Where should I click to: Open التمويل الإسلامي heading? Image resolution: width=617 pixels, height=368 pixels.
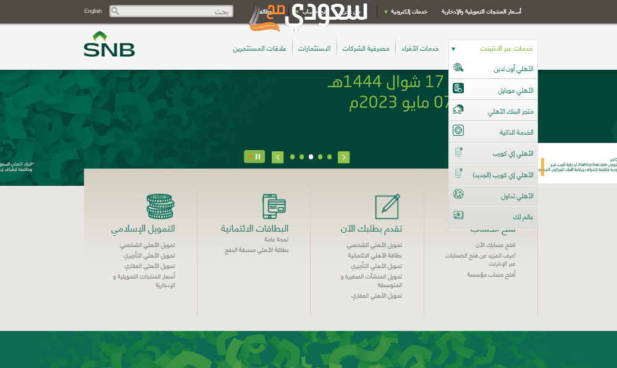143,228
